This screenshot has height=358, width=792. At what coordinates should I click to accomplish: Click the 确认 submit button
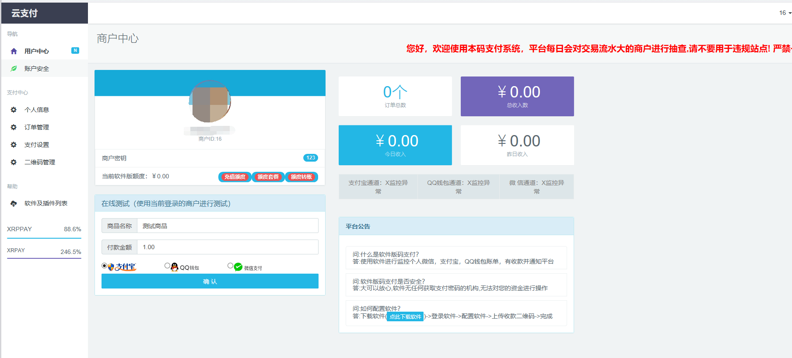(210, 281)
